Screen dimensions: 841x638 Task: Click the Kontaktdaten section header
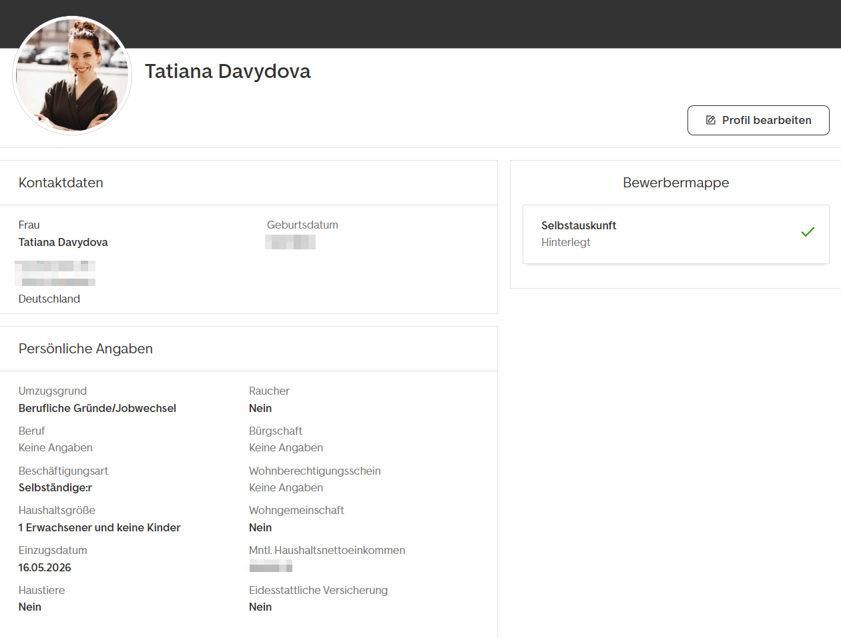(61, 183)
